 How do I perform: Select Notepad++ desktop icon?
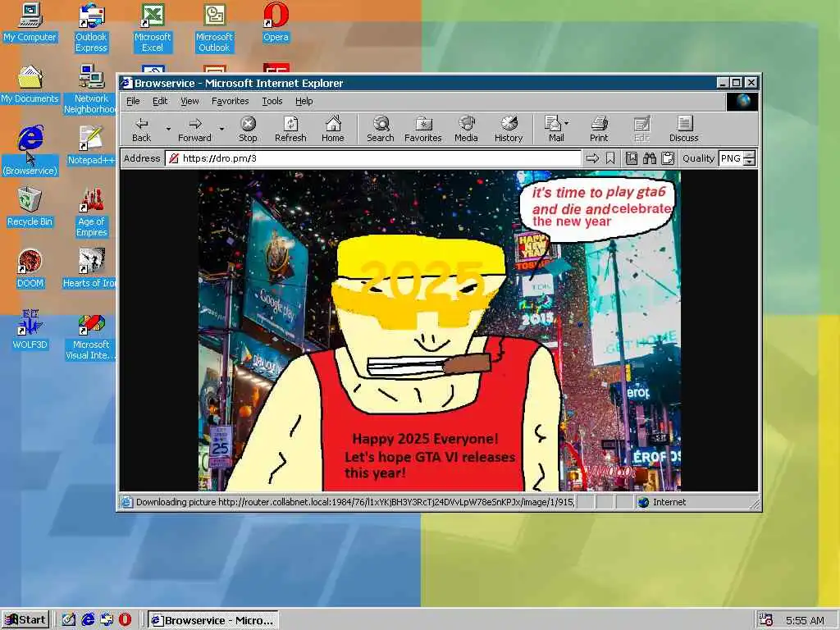click(91, 146)
